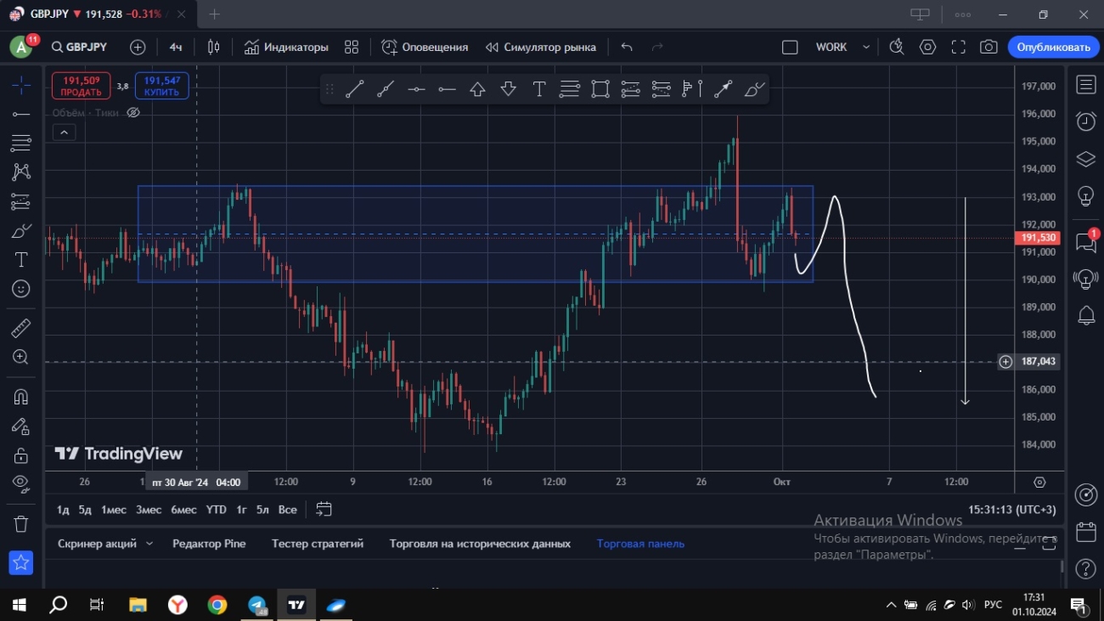Open indicator templates grid icon

click(x=352, y=47)
